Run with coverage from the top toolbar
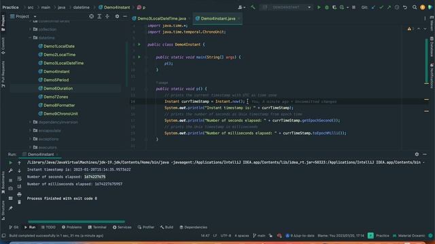435x244 pixels. [334, 7]
